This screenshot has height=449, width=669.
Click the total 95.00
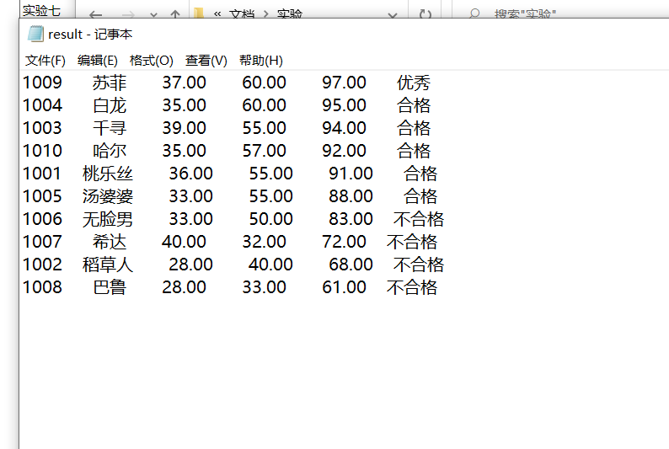[344, 105]
